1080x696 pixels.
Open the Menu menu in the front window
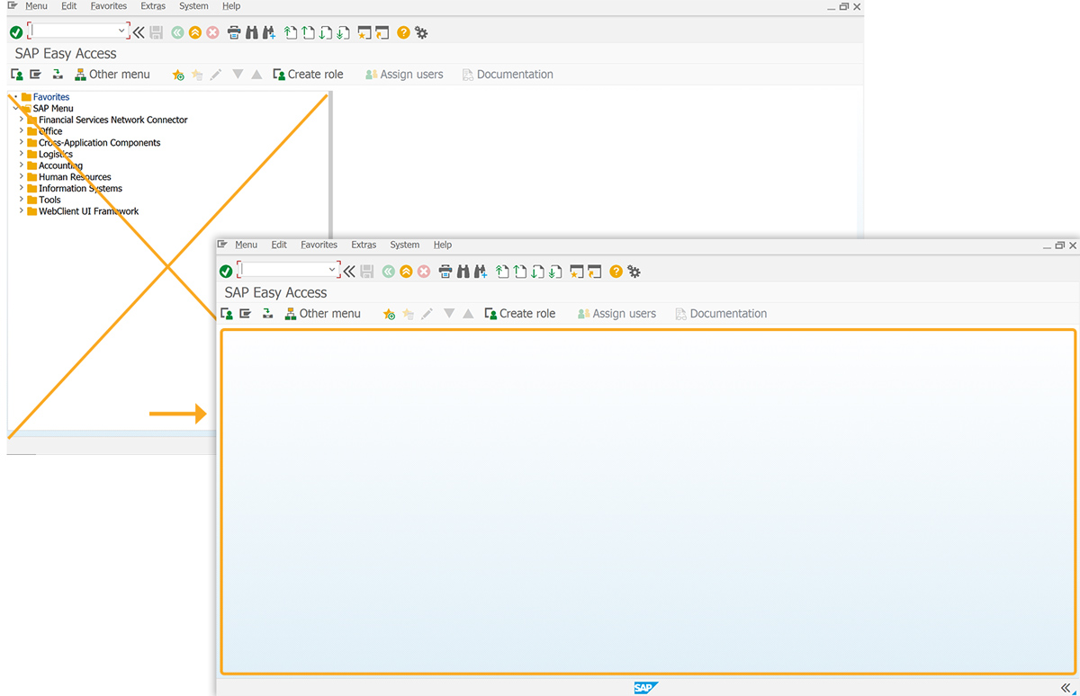(246, 245)
